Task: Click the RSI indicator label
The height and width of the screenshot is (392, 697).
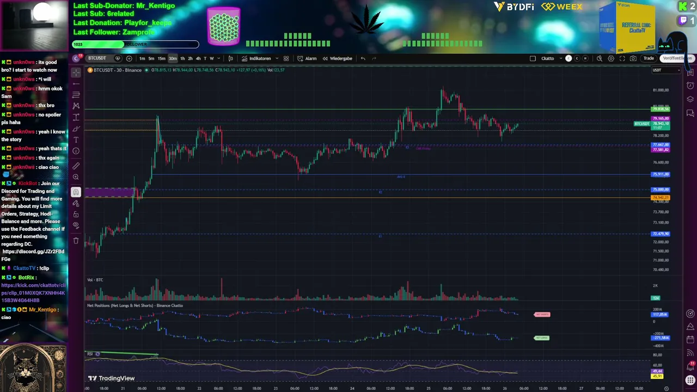Action: tap(90, 354)
